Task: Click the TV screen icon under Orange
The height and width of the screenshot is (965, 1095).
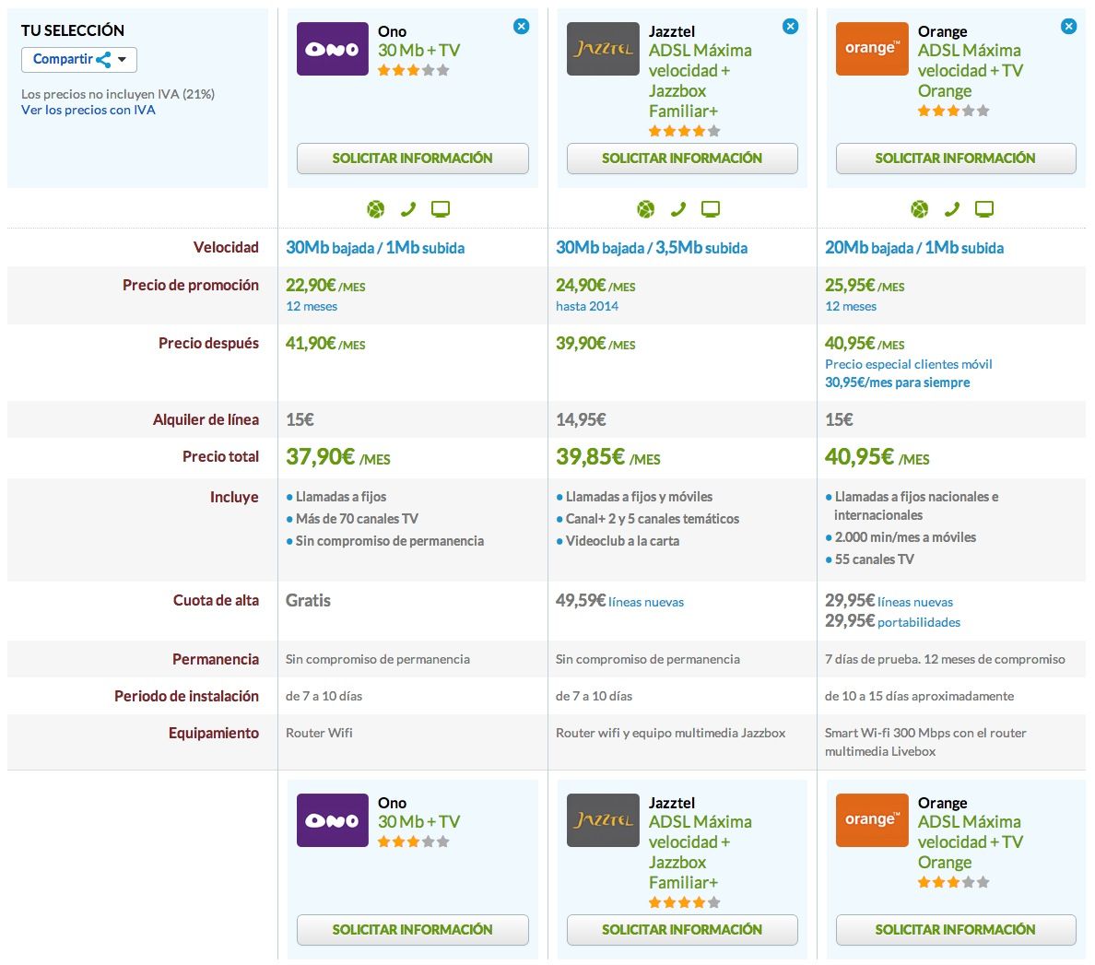Action: pos(984,209)
